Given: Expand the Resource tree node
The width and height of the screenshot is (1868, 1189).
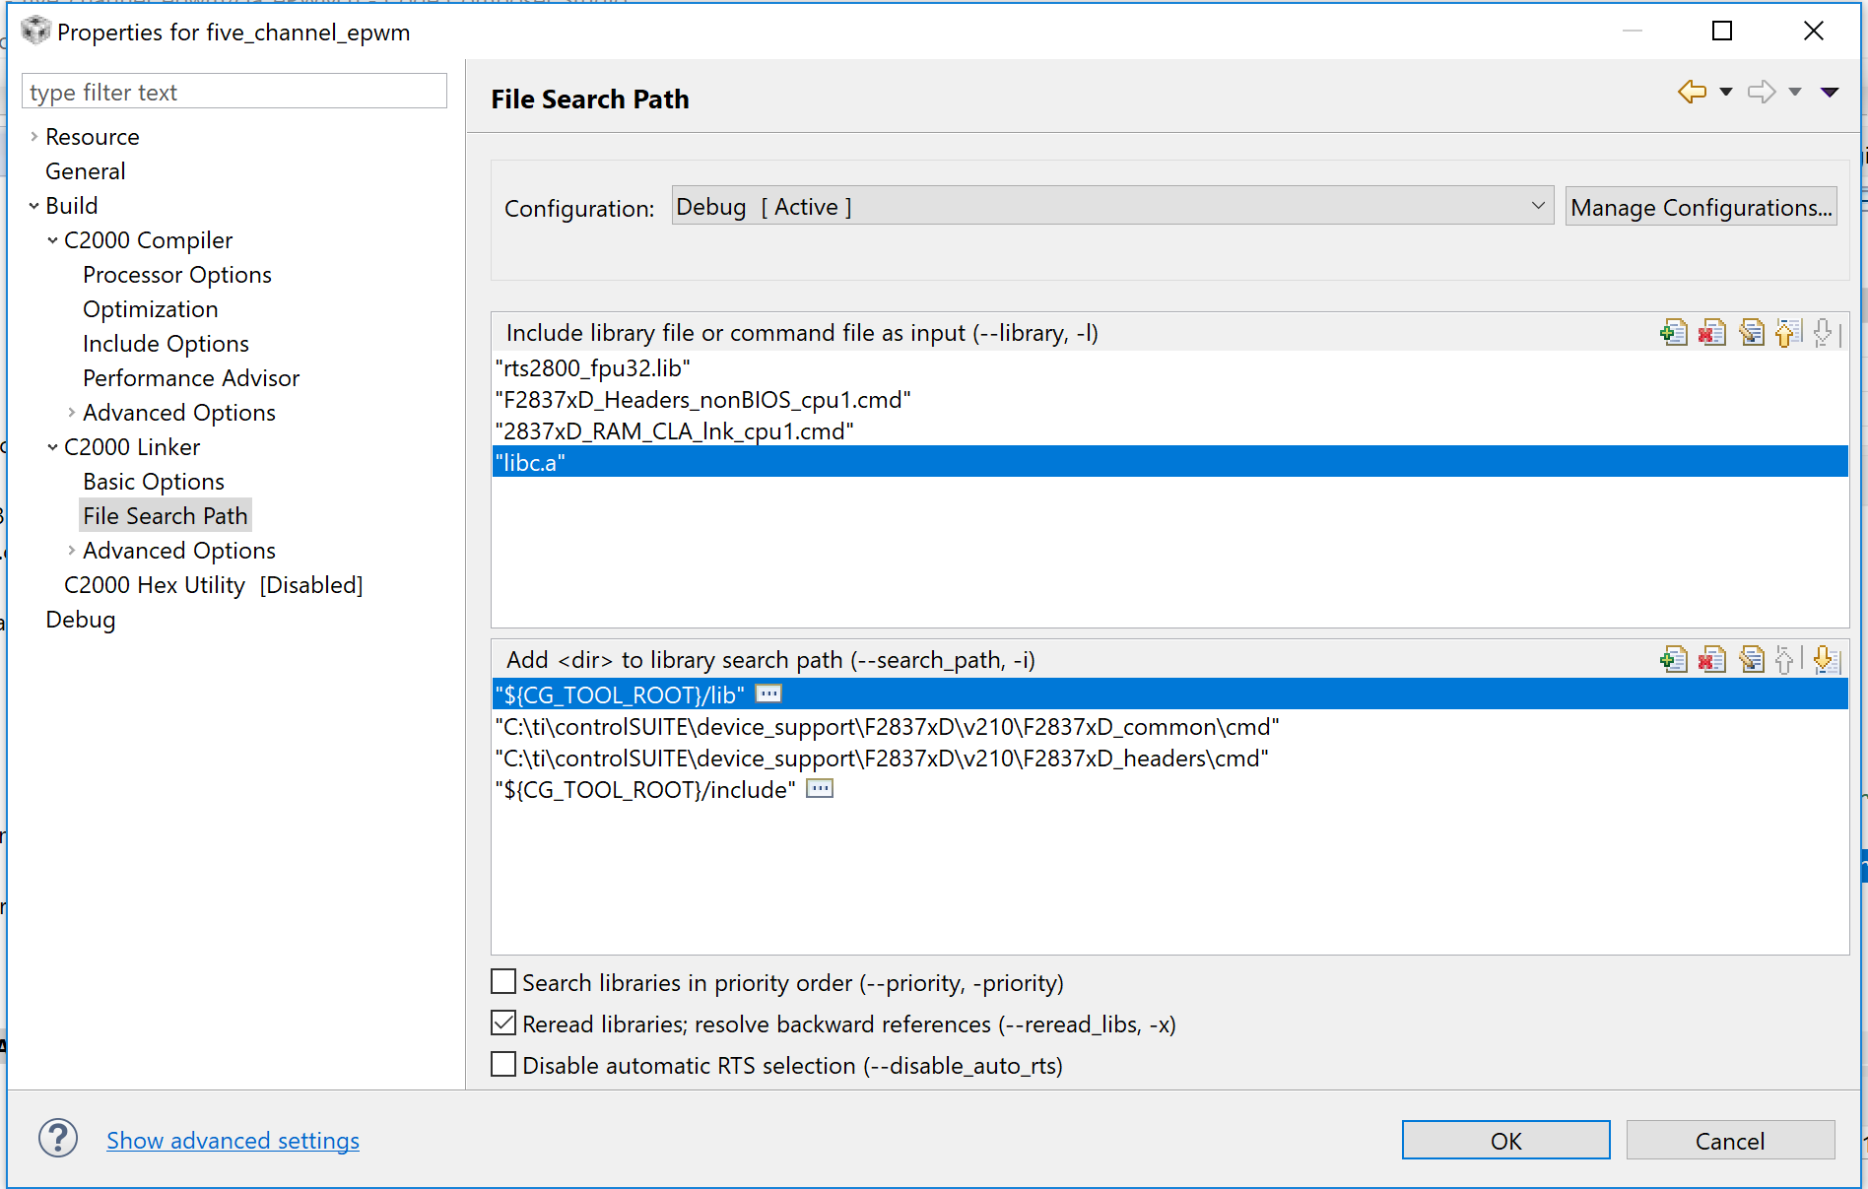Looking at the screenshot, I should [34, 137].
